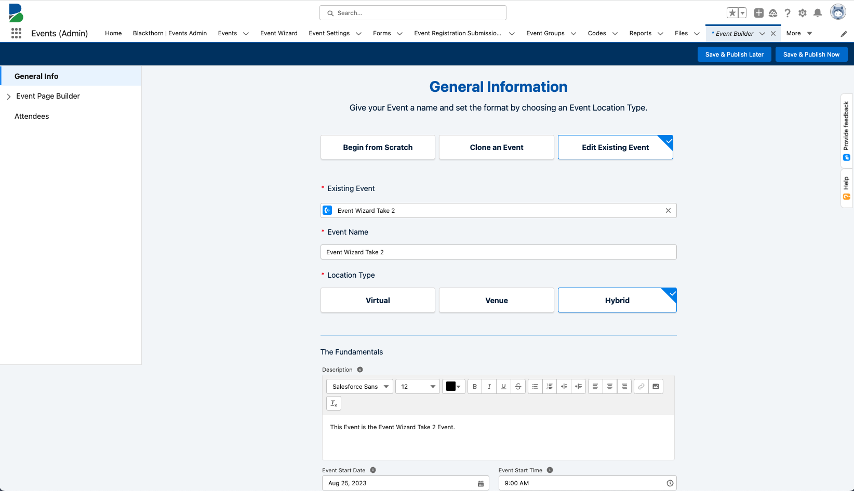
Task: Open Salesforce guidance center icon
Action: pyautogui.click(x=773, y=13)
